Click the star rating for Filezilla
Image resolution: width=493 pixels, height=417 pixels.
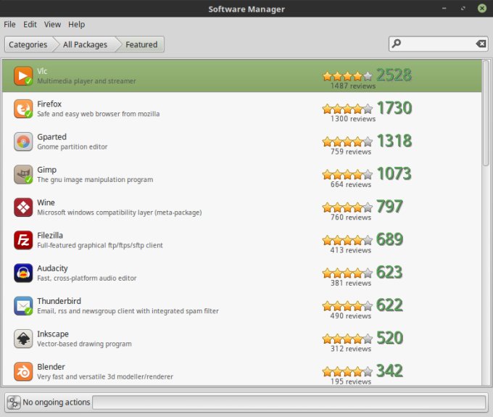click(x=347, y=240)
